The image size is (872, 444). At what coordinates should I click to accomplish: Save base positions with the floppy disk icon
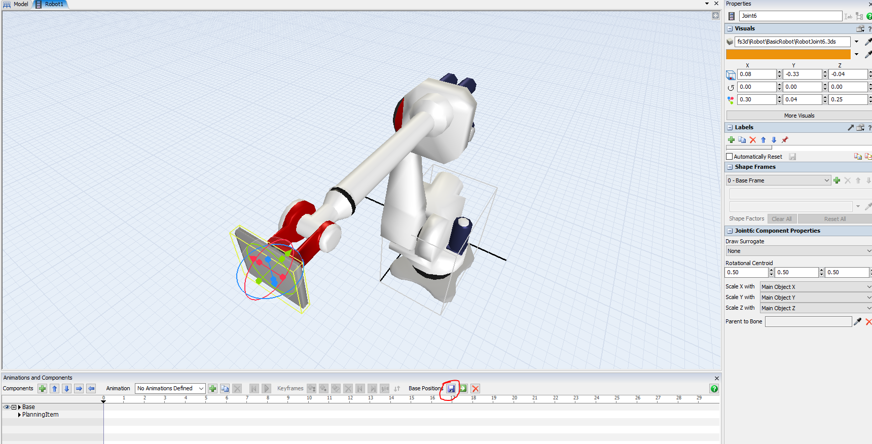click(451, 389)
